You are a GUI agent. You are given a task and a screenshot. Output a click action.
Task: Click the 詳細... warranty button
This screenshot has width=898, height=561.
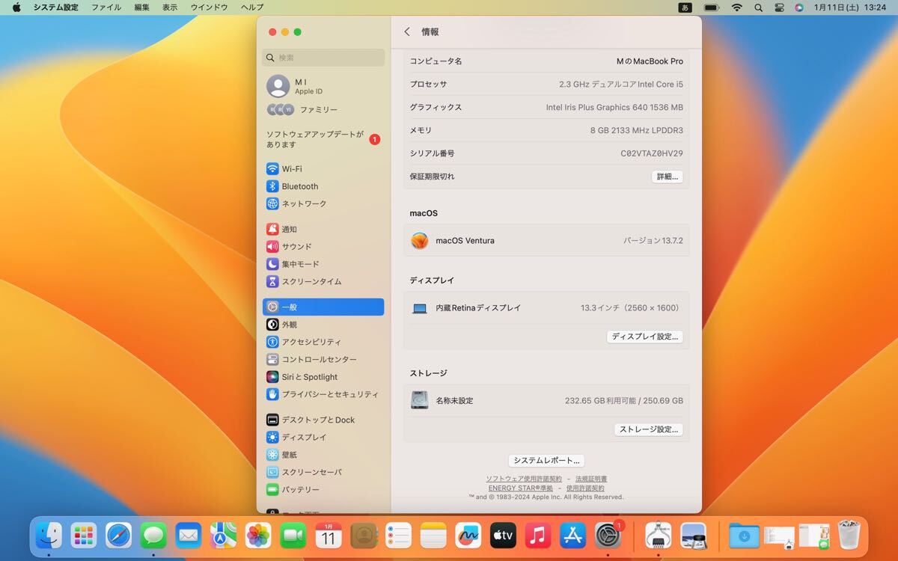click(x=667, y=177)
